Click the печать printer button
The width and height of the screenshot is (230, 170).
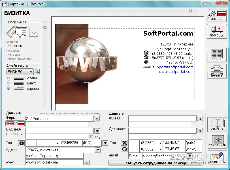(x=217, y=71)
